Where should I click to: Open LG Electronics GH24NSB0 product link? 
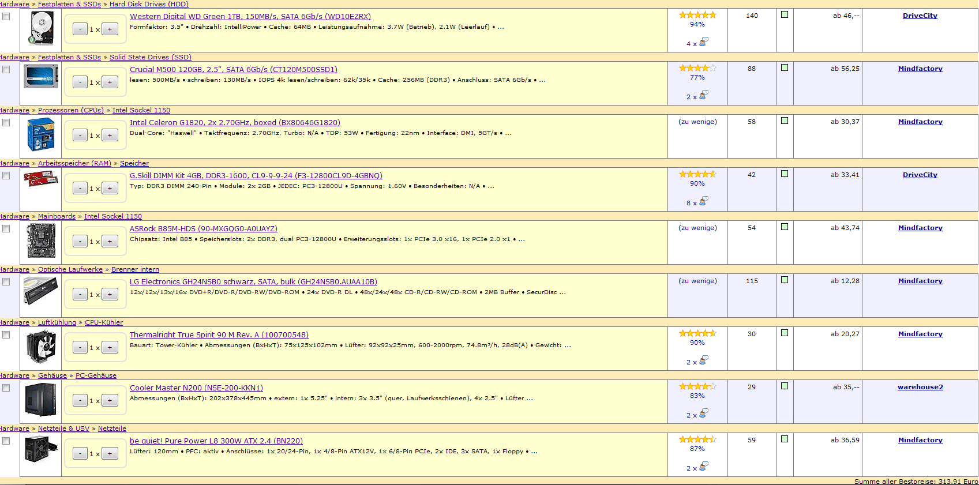(253, 282)
